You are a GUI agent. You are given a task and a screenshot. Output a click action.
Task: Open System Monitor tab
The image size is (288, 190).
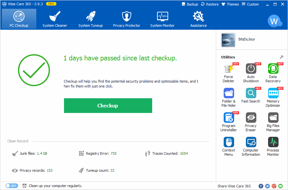click(x=162, y=19)
